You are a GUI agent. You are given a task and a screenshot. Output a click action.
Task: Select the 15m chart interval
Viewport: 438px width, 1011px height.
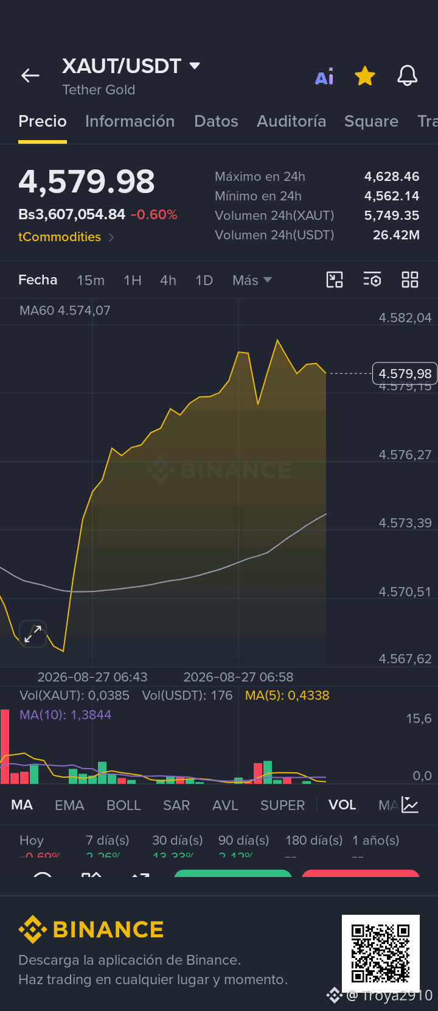click(x=91, y=280)
